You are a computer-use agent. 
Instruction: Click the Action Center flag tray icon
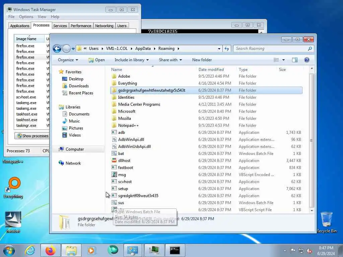(293, 250)
